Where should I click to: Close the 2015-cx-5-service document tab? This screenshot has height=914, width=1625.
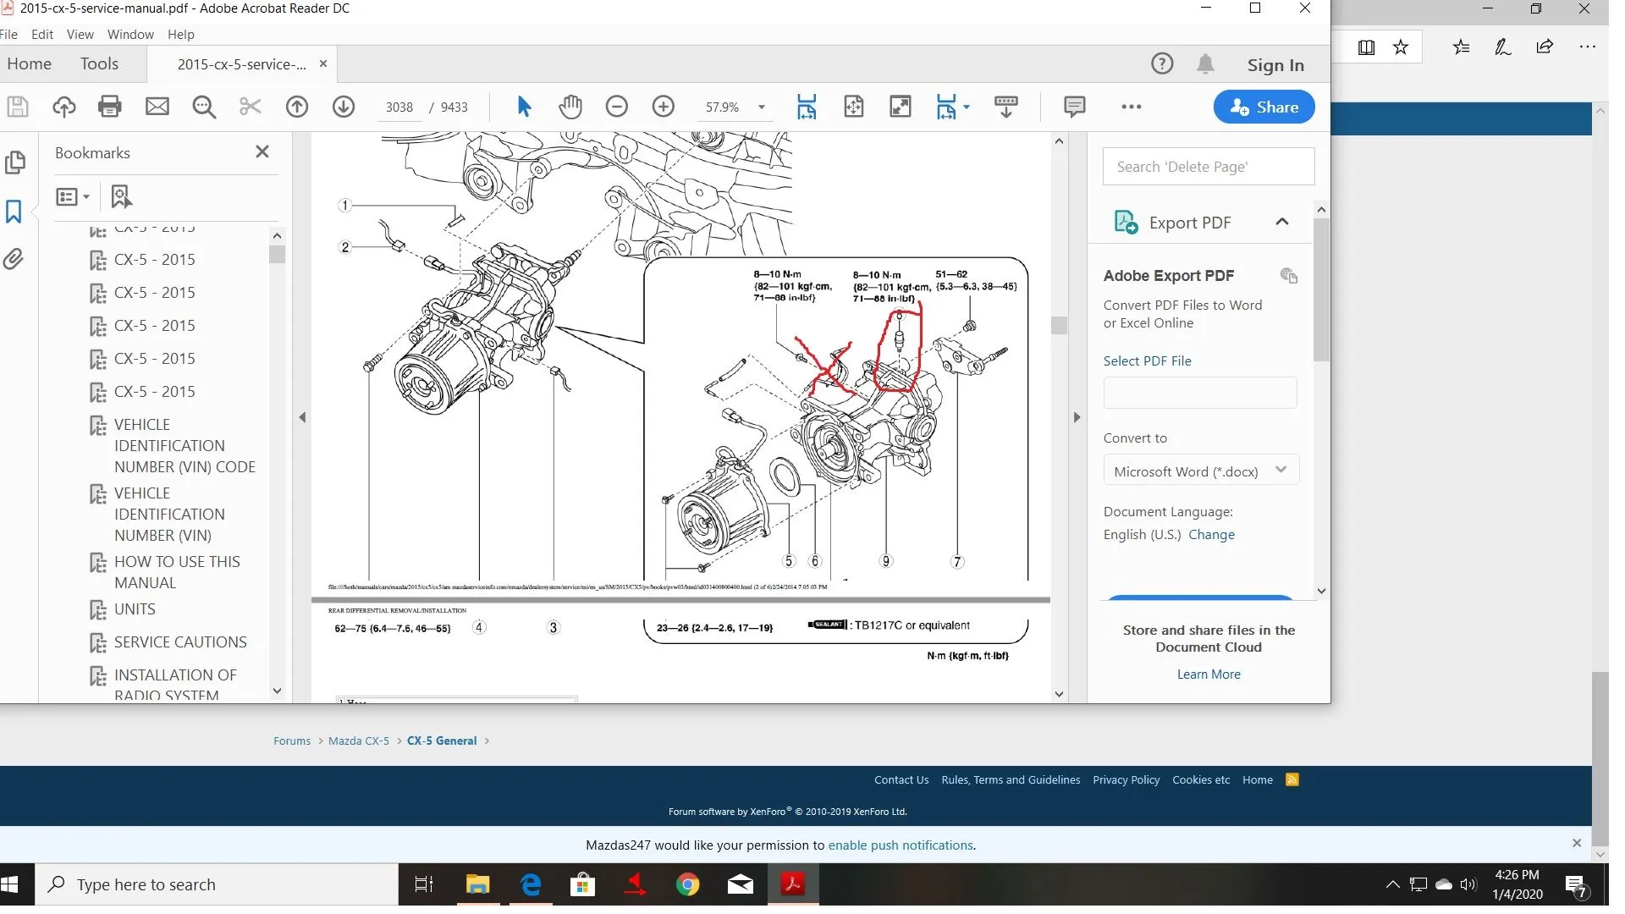tap(322, 63)
